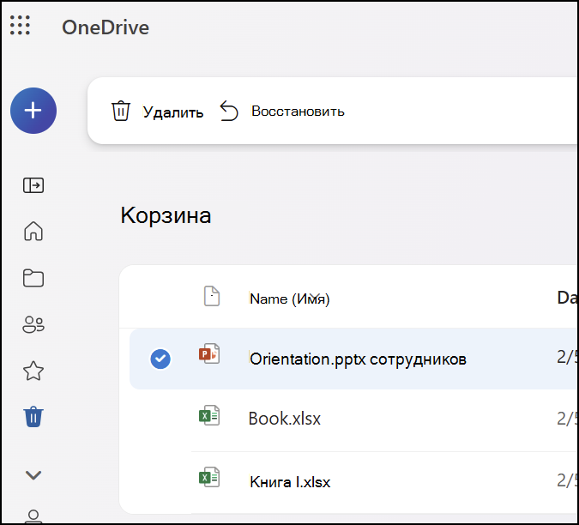Viewport: 579px width, 525px height.
Task: Click the PowerPoint icon of Orientation.pptx
Action: (209, 353)
